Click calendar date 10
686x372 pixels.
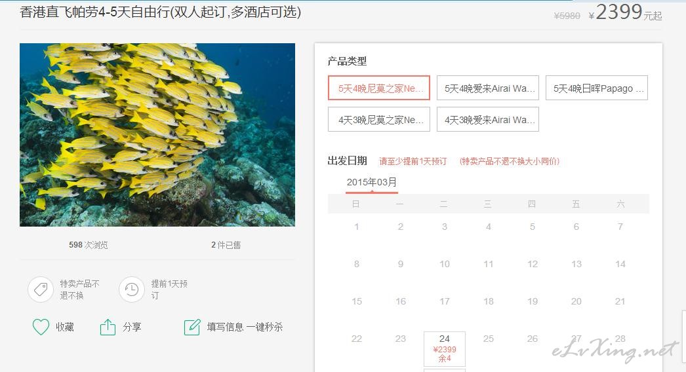(445, 264)
